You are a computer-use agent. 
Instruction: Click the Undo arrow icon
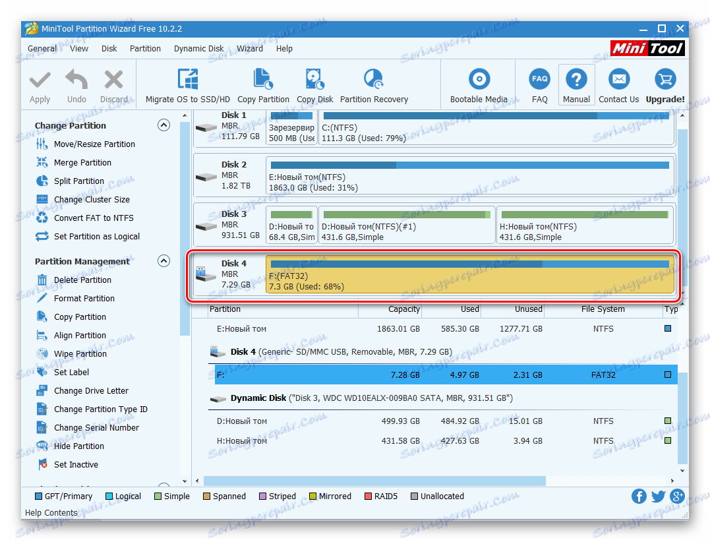(76, 79)
